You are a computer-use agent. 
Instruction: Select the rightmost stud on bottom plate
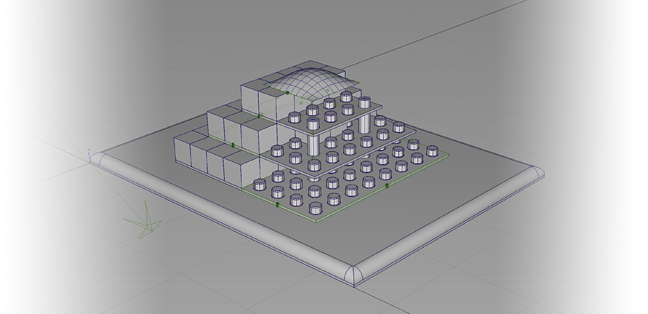click(432, 151)
